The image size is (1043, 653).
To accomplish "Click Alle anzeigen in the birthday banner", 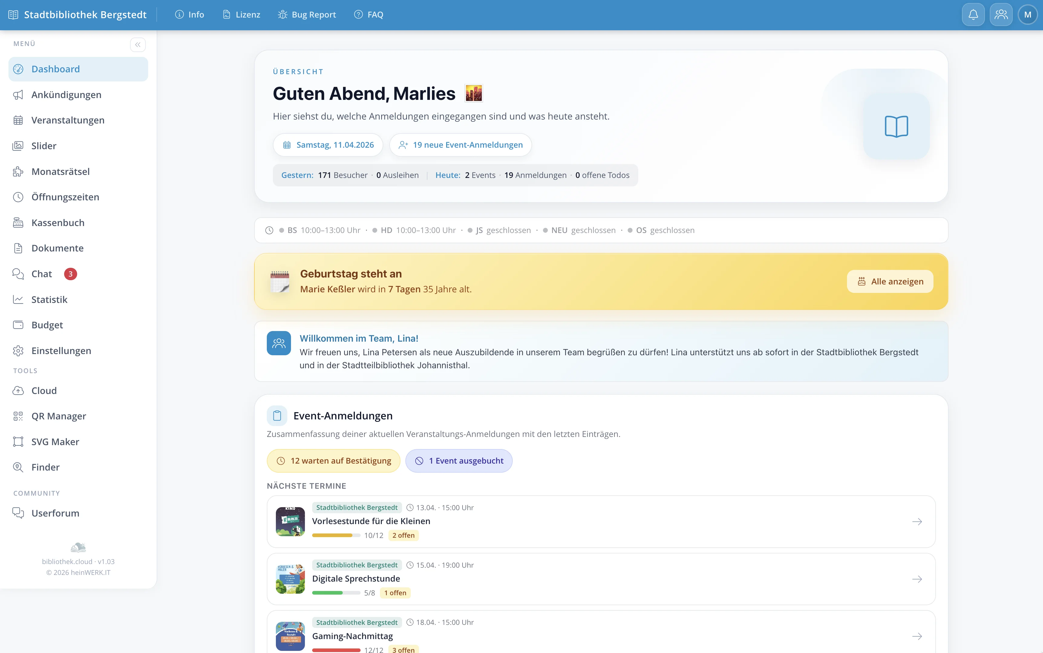I will 890,281.
